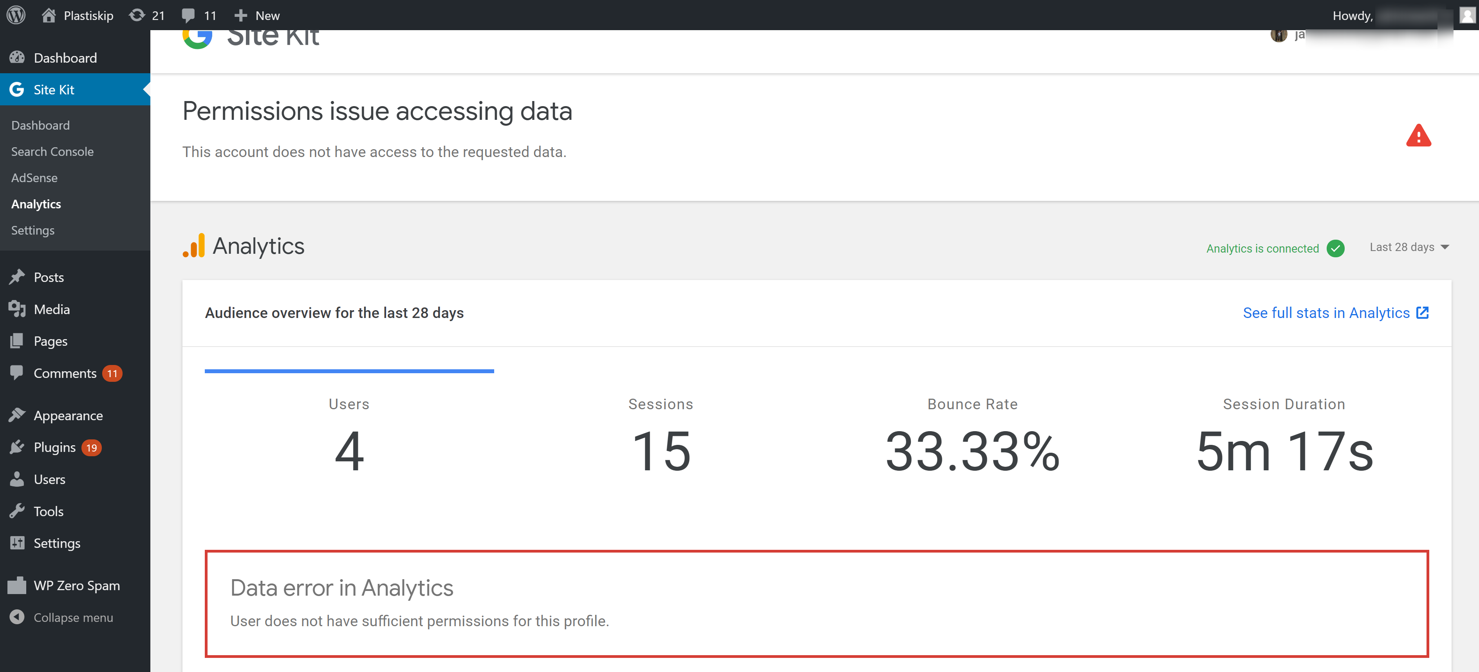The height and width of the screenshot is (672, 1479).
Task: Click the Comments badge showing 11
Action: click(112, 373)
